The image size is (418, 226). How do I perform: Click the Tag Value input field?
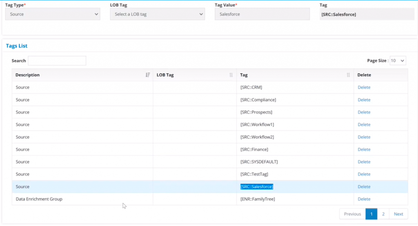pos(262,14)
